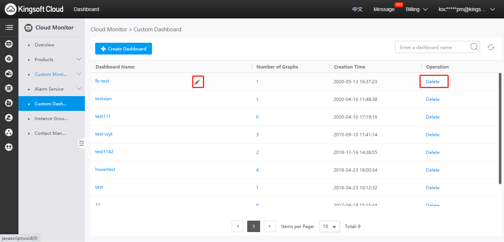This screenshot has height=242, width=504.
Task: Click the table's vertical scrollbar
Action: (500, 128)
